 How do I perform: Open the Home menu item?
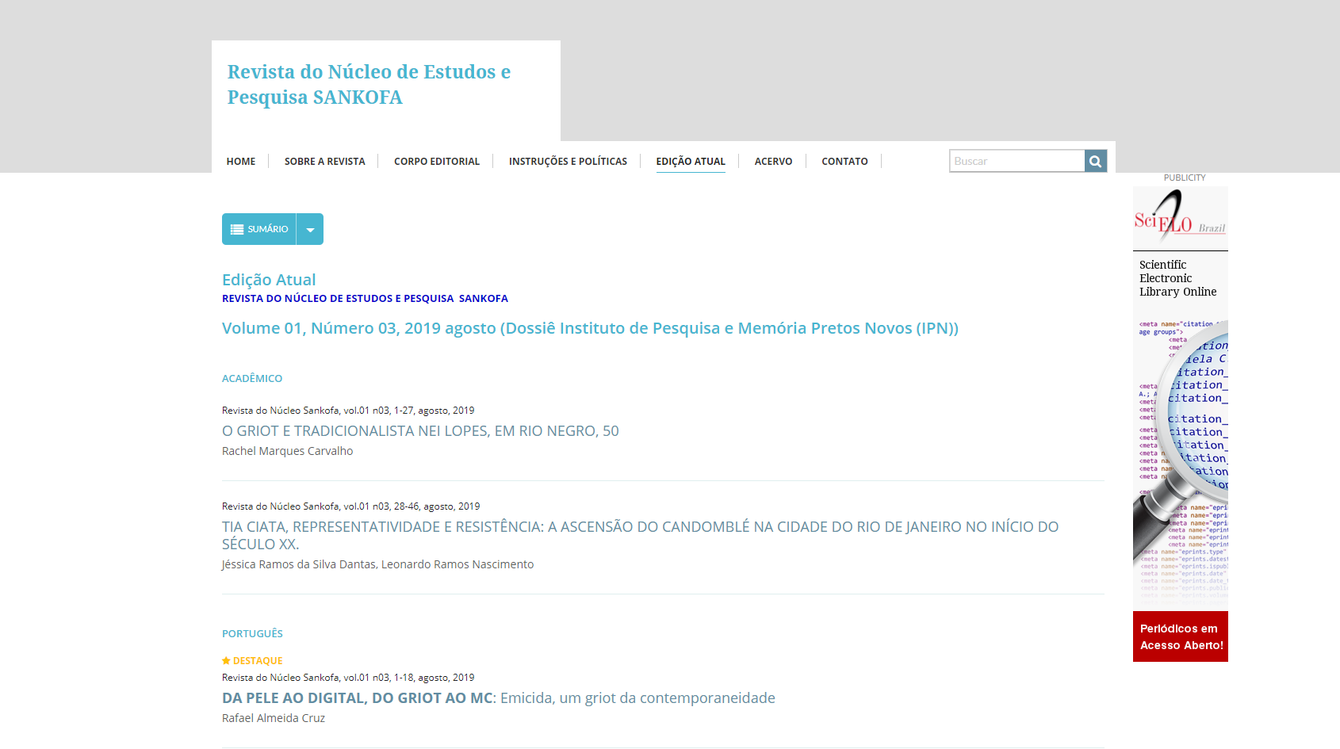241,161
